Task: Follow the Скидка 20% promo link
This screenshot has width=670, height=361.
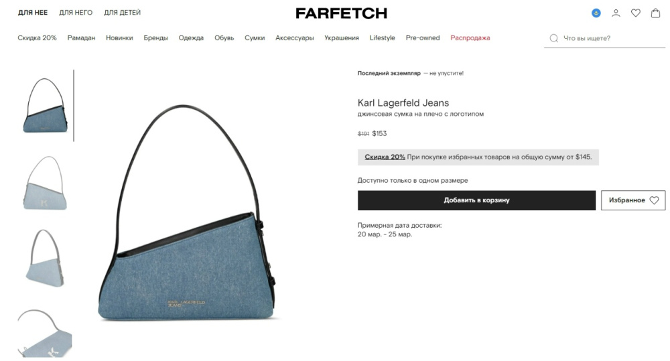Action: 385,157
